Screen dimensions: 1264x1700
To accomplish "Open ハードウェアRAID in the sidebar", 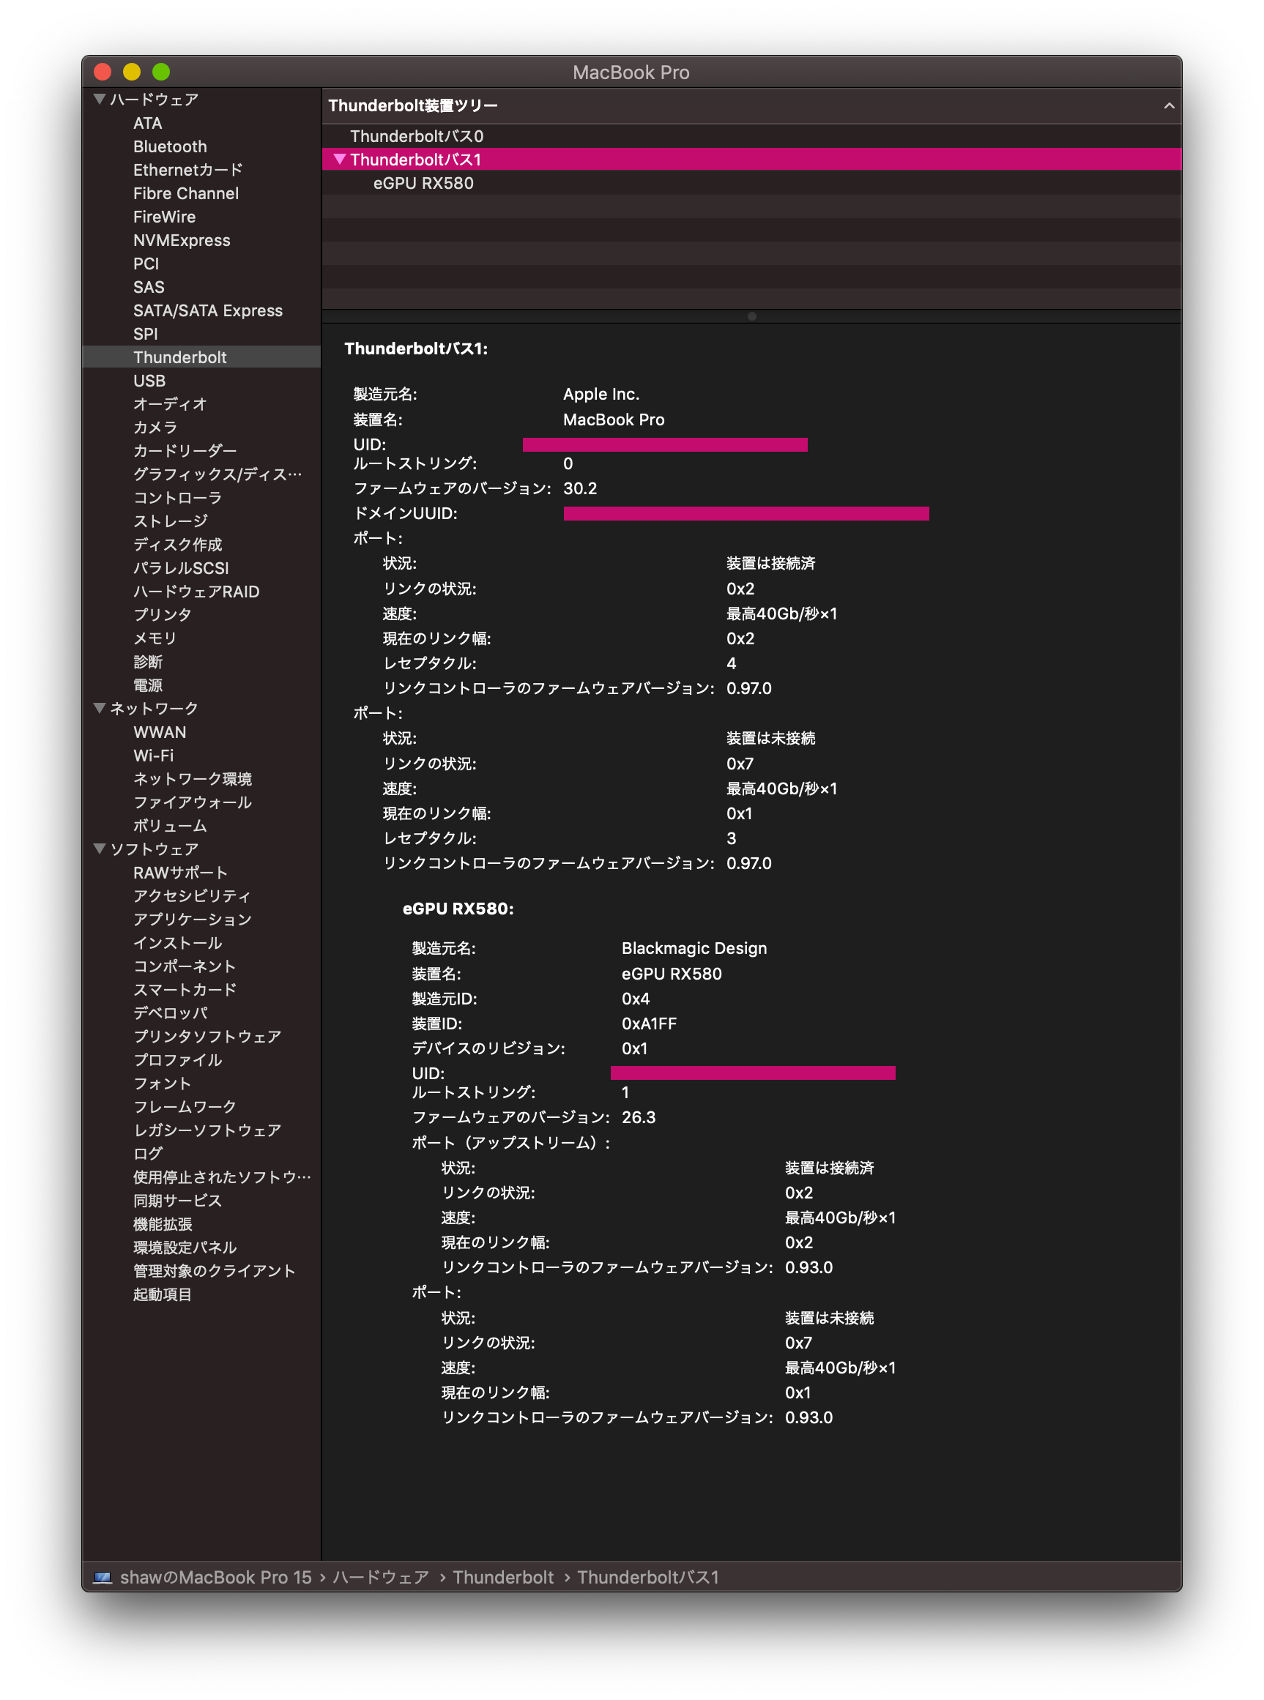I will point(196,591).
